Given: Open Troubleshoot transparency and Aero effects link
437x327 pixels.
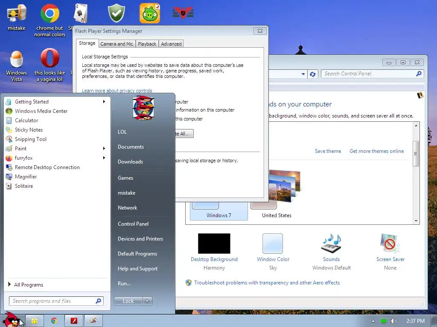Looking at the screenshot, I should click(267, 283).
